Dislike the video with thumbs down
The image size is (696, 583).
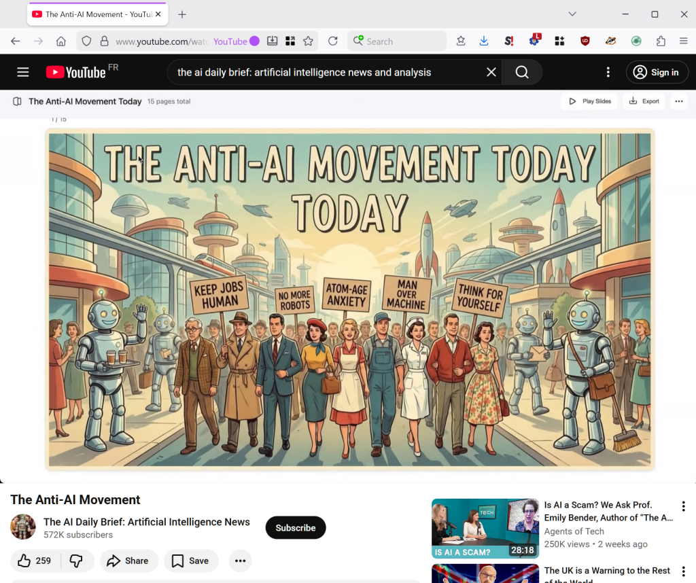(x=77, y=561)
